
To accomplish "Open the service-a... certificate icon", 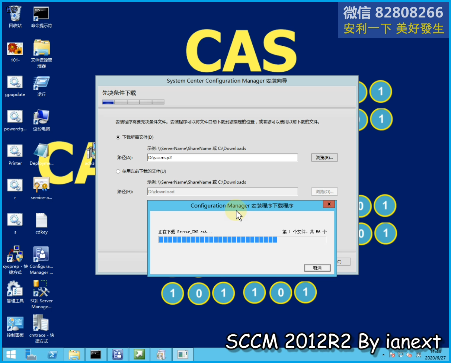I will click(x=41, y=189).
